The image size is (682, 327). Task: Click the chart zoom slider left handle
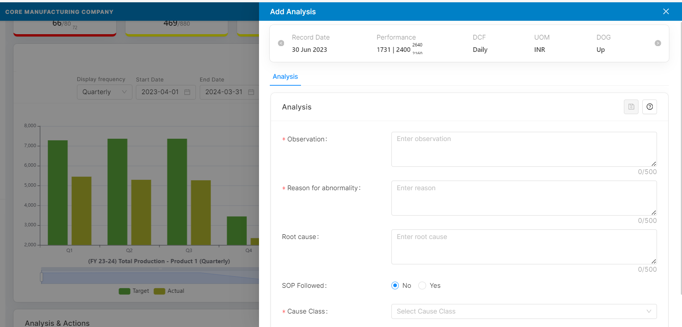tap(42, 277)
